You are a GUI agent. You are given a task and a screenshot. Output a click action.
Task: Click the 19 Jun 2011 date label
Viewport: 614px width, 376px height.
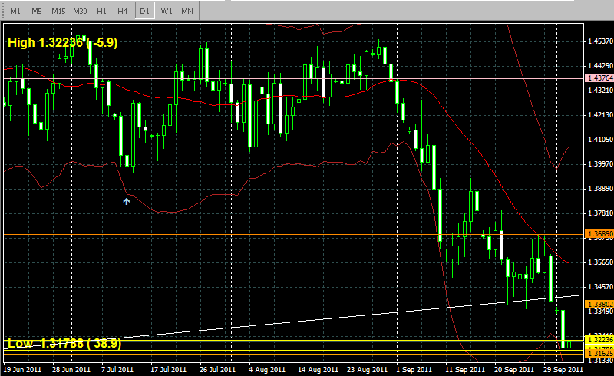coord(21,370)
